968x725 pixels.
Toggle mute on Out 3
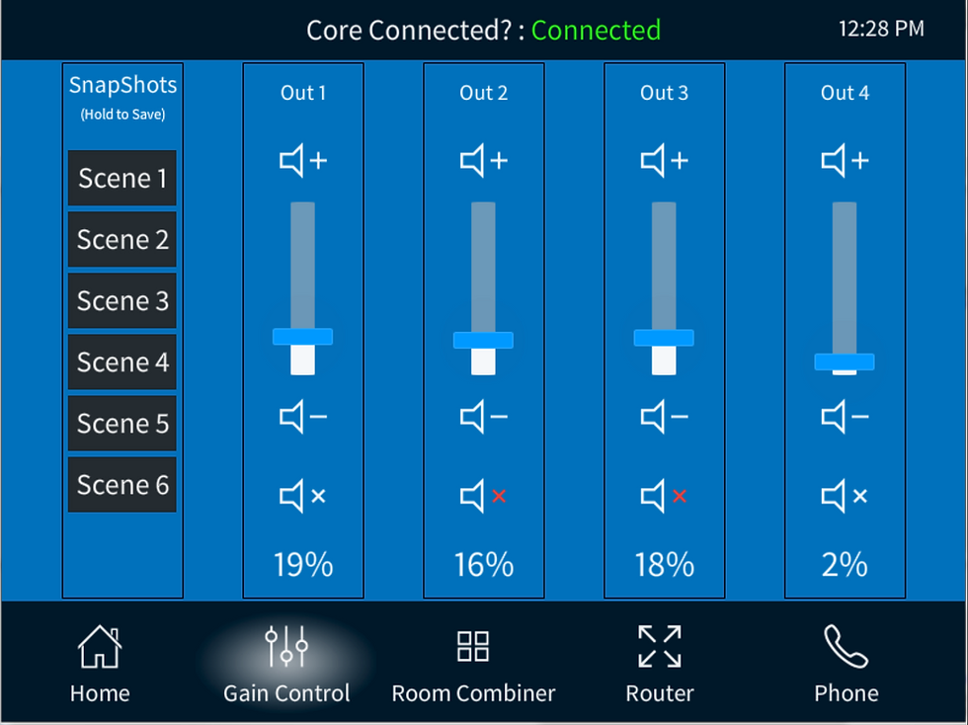(664, 495)
